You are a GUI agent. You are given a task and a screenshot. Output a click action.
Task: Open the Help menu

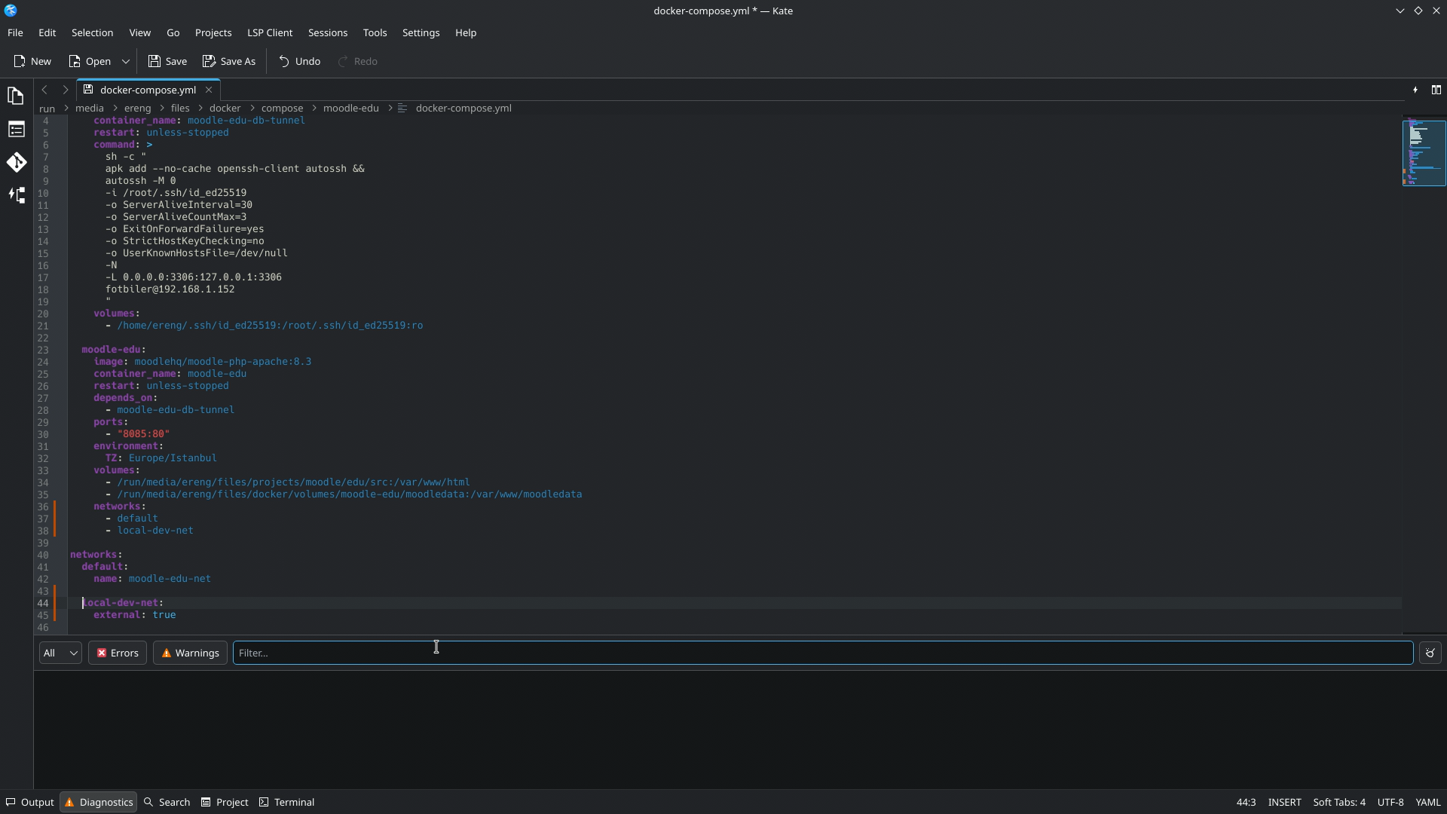[466, 32]
